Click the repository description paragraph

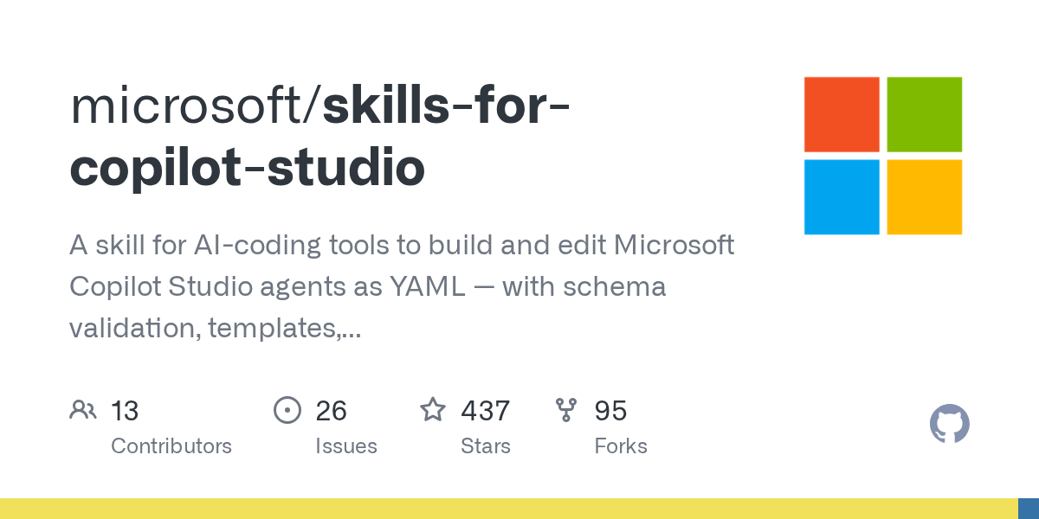(402, 285)
